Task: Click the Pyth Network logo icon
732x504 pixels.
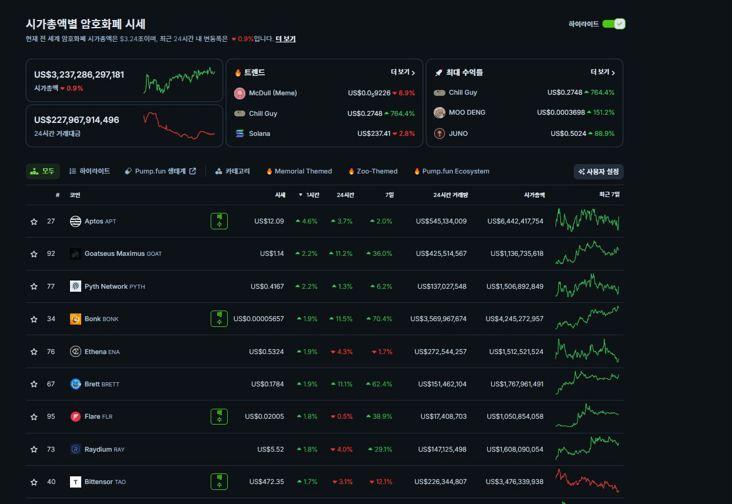Action: (75, 286)
